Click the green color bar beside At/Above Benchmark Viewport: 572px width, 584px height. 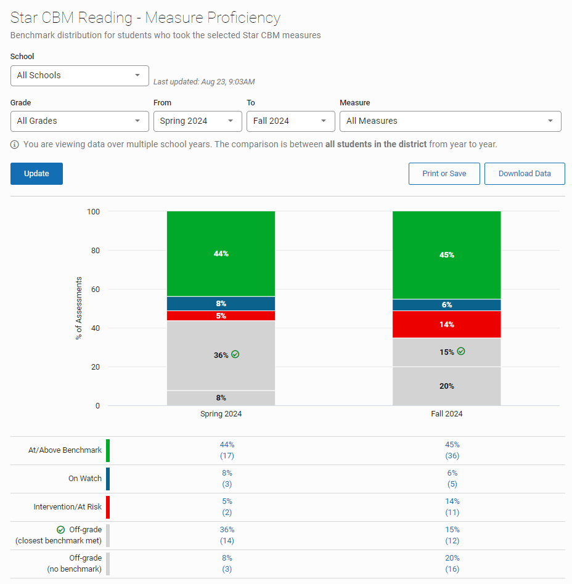tap(108, 450)
